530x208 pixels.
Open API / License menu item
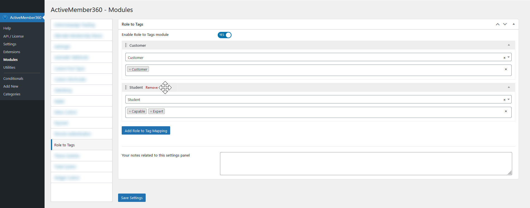click(13, 36)
